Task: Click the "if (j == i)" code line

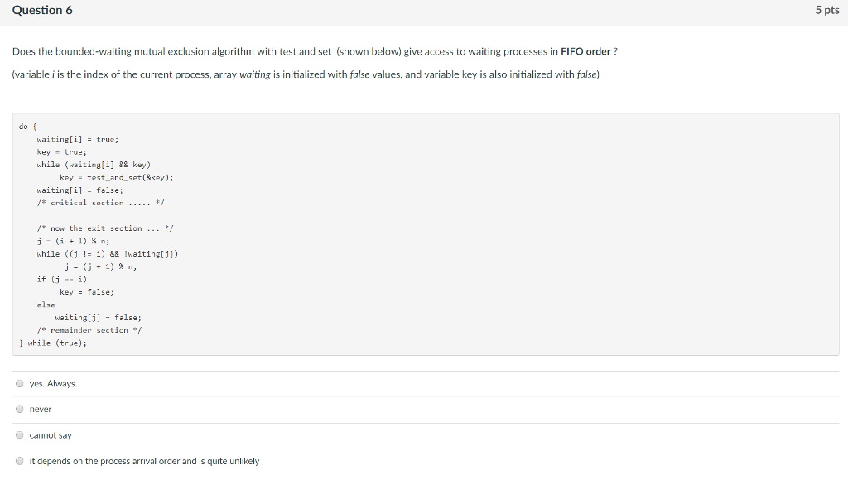Action: coord(61,280)
